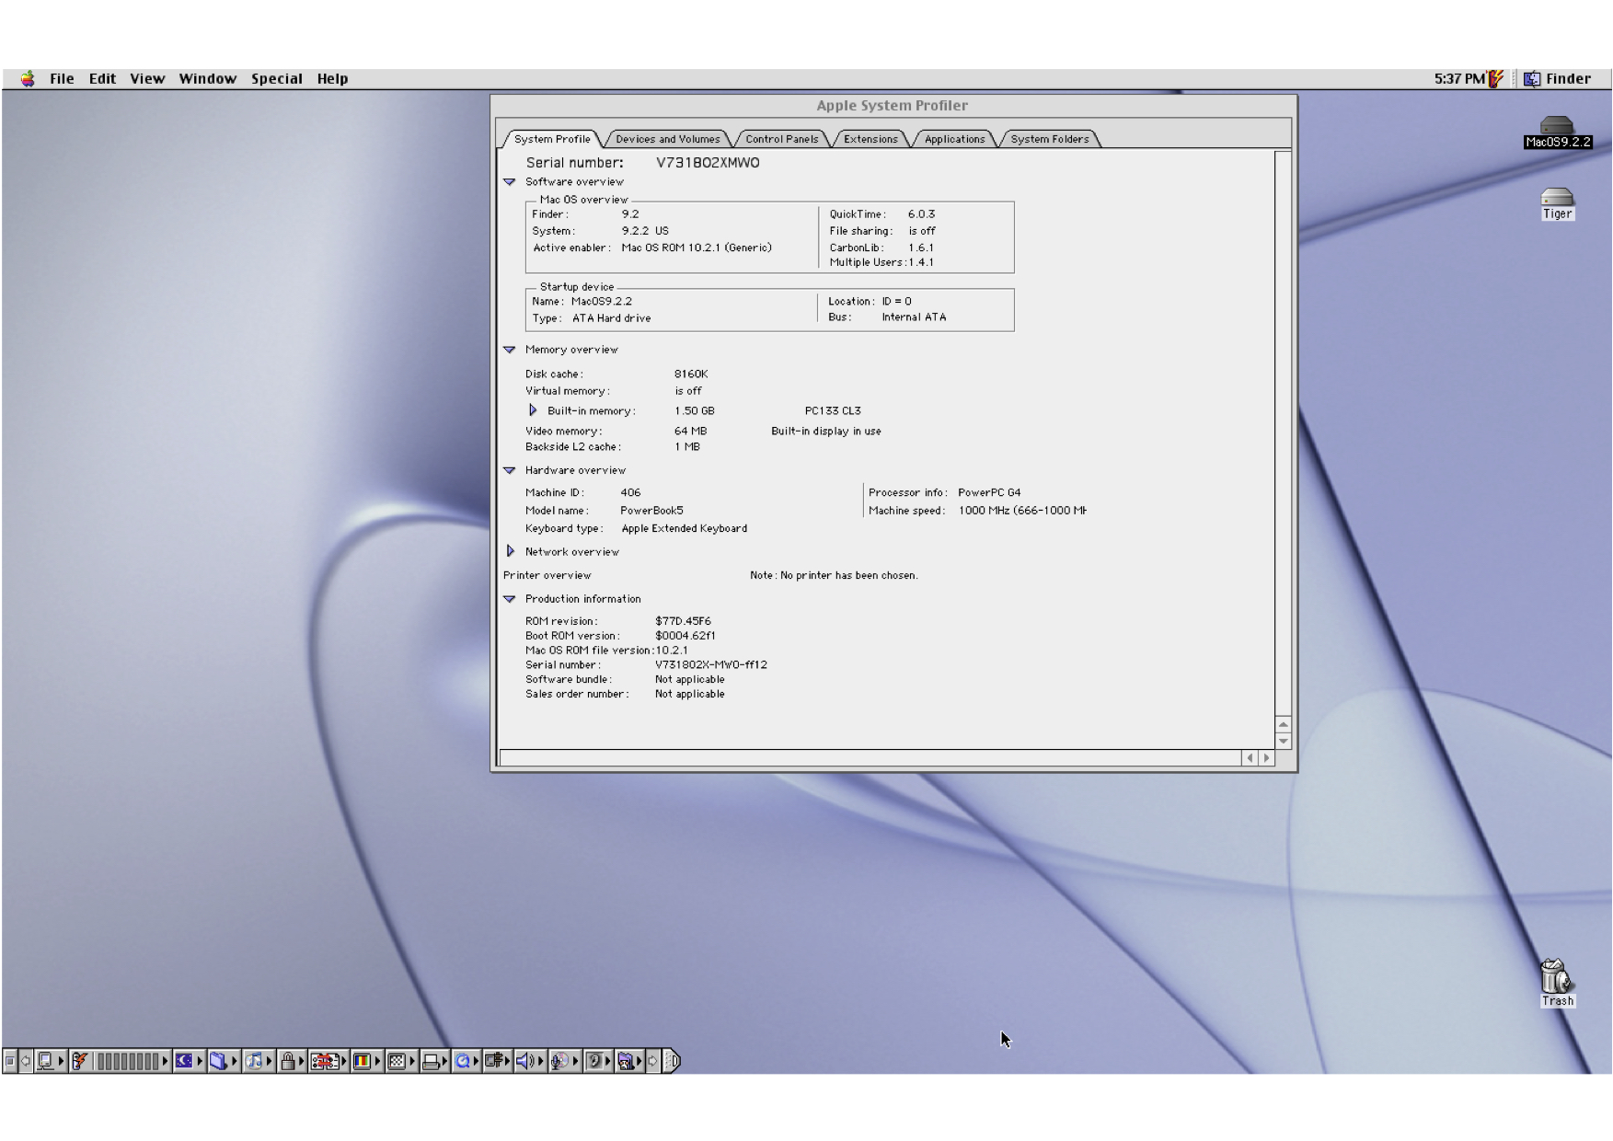
Task: Open the Edit menu
Action: (x=102, y=78)
